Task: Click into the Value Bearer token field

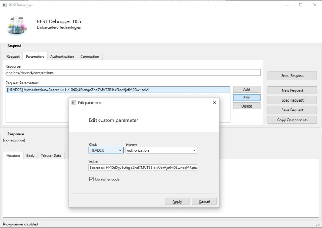Action: tap(143, 168)
